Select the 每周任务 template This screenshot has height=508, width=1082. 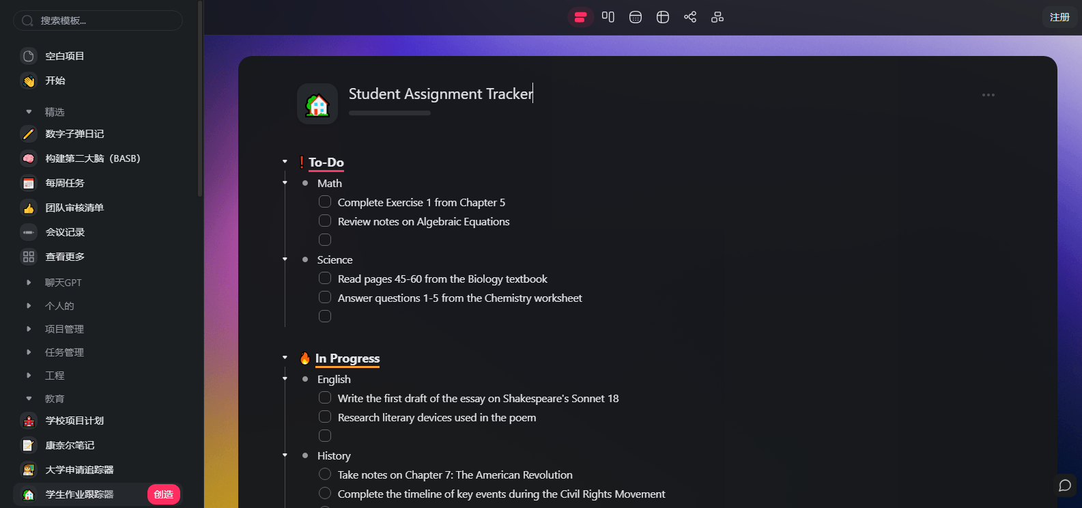point(65,183)
